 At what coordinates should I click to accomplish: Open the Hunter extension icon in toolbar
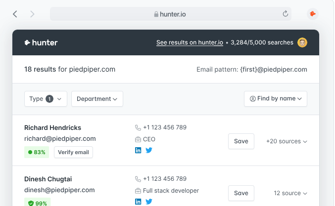point(313,14)
